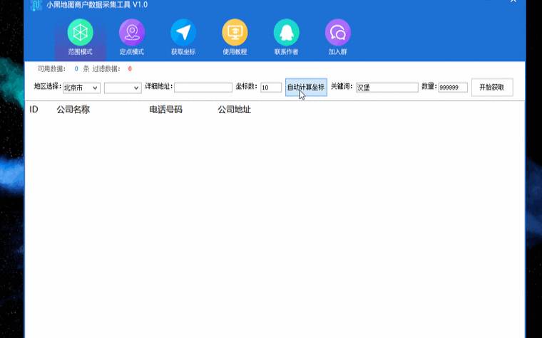Open the 获取坐标 get coordinates tool

click(x=183, y=37)
